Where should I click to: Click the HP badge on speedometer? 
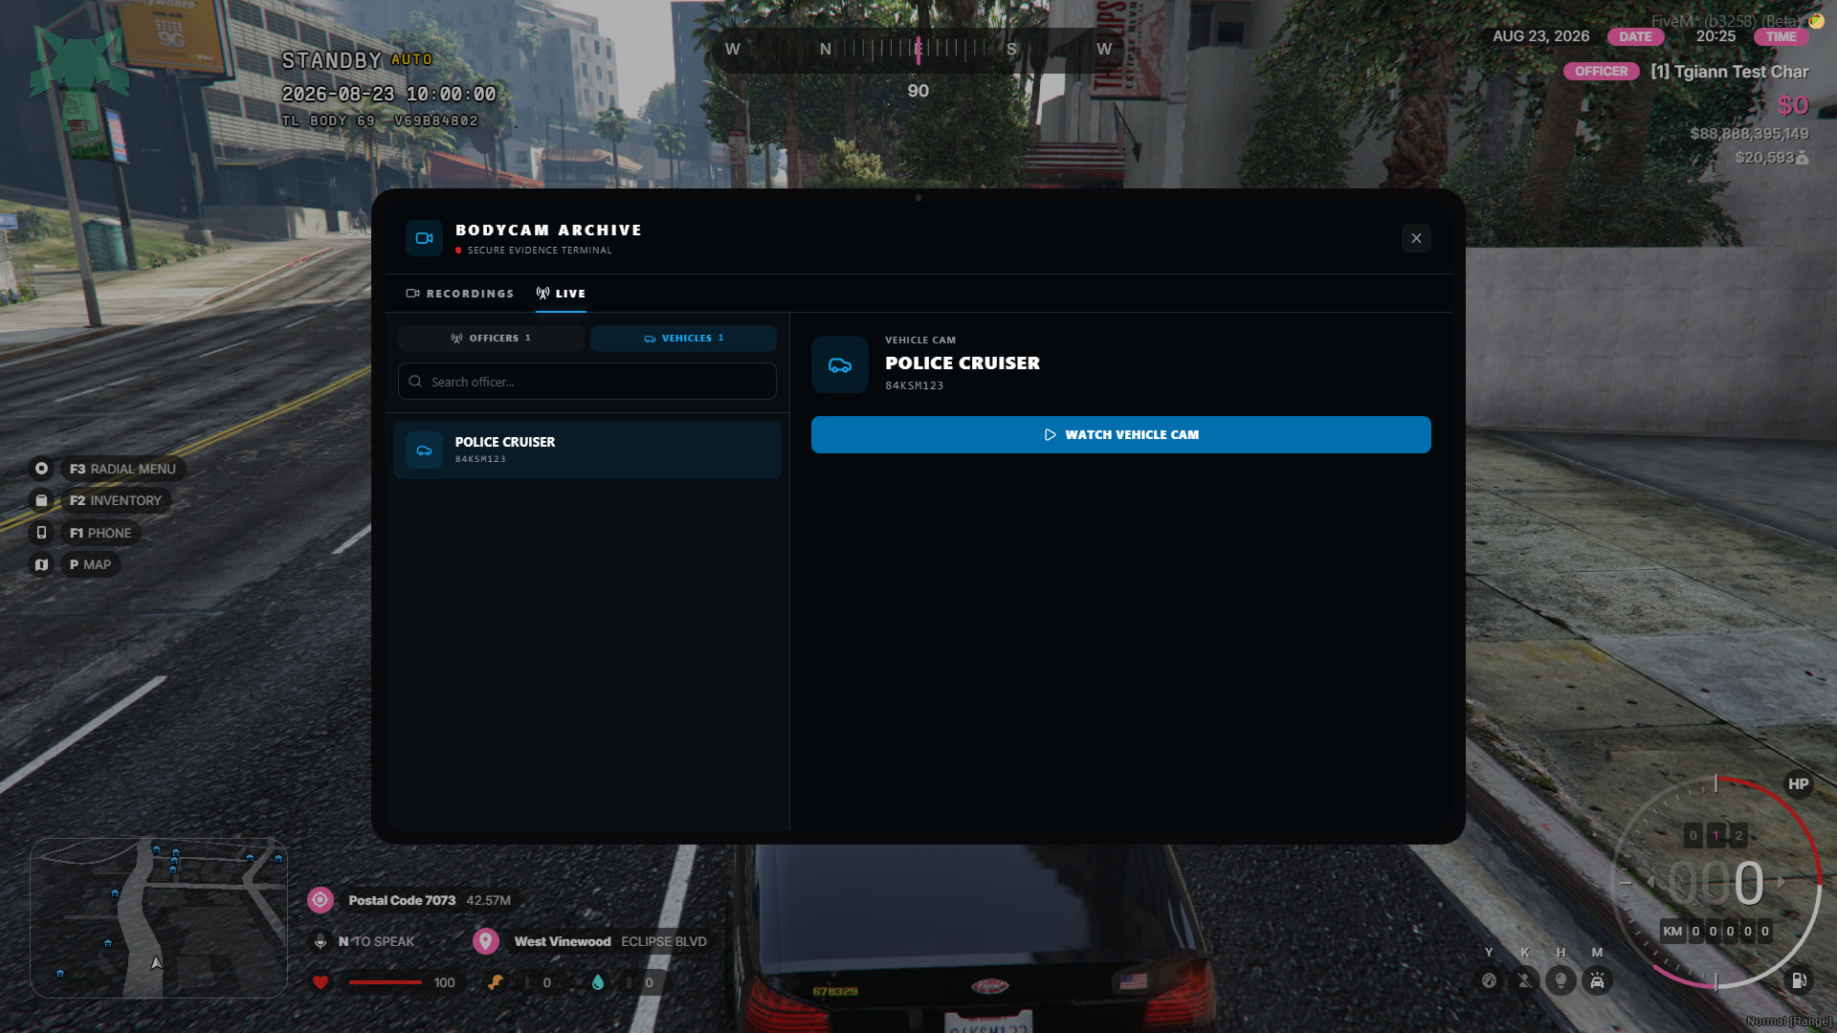(x=1799, y=784)
